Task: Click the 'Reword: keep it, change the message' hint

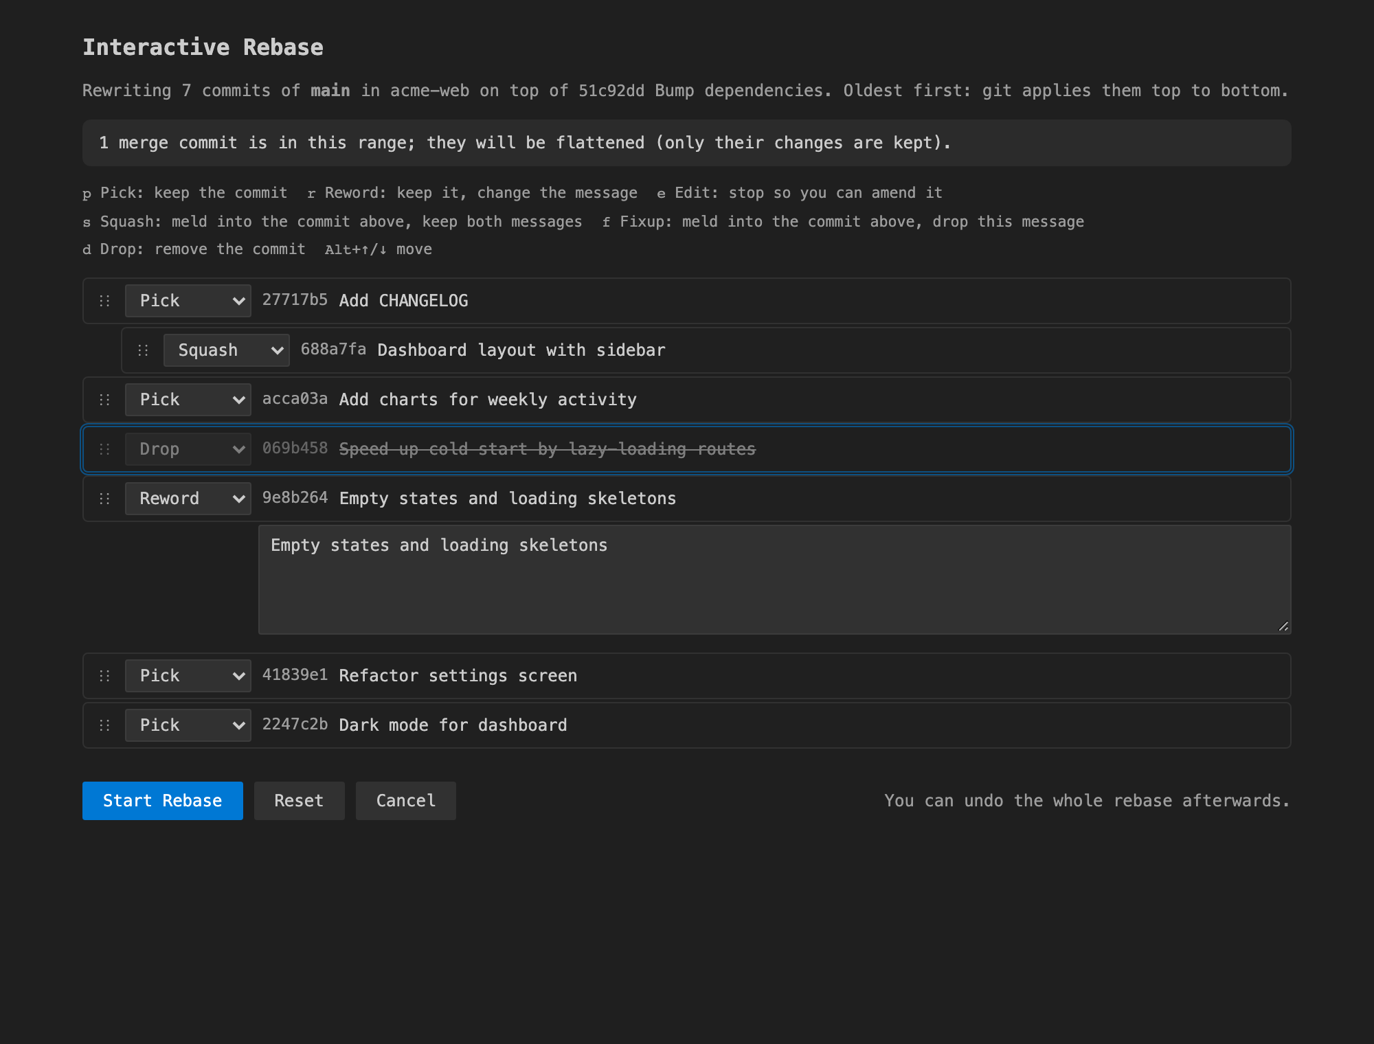Action: tap(473, 193)
